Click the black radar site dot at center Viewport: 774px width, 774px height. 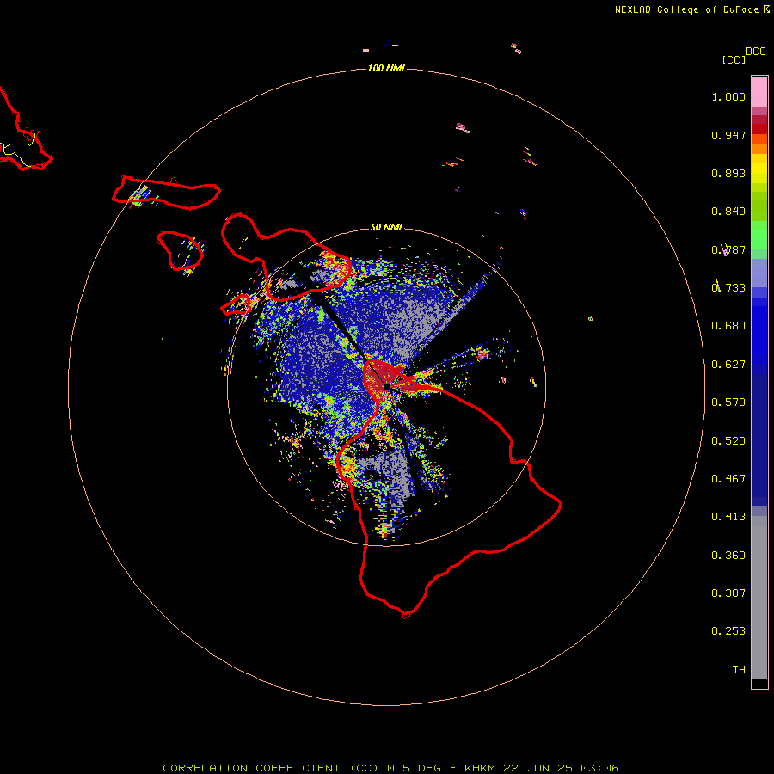(386, 386)
